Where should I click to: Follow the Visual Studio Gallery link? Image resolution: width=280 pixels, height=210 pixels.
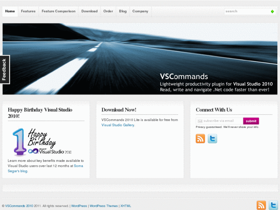point(118,125)
